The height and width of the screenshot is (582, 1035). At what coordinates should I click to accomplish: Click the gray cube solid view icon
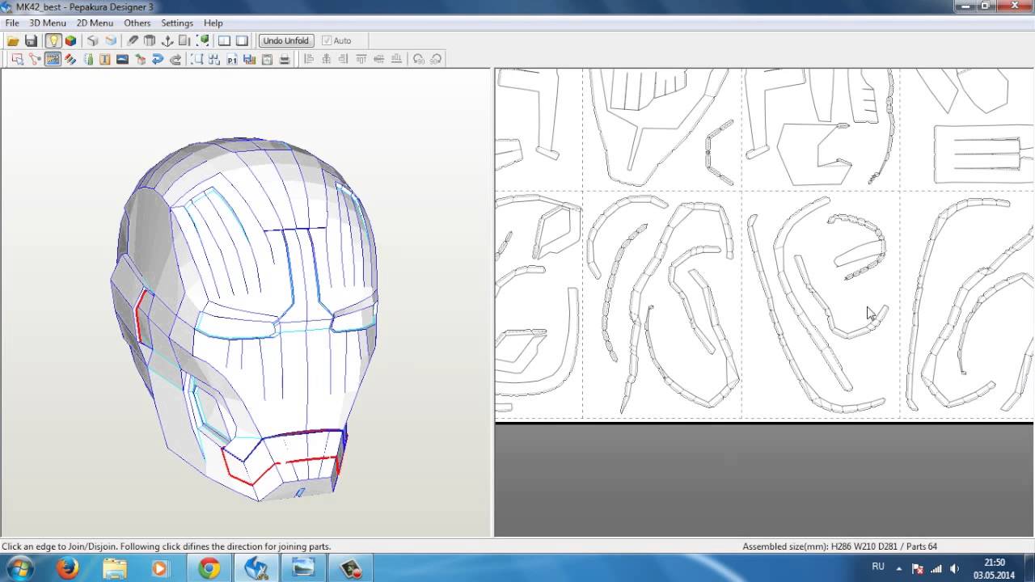coord(92,40)
